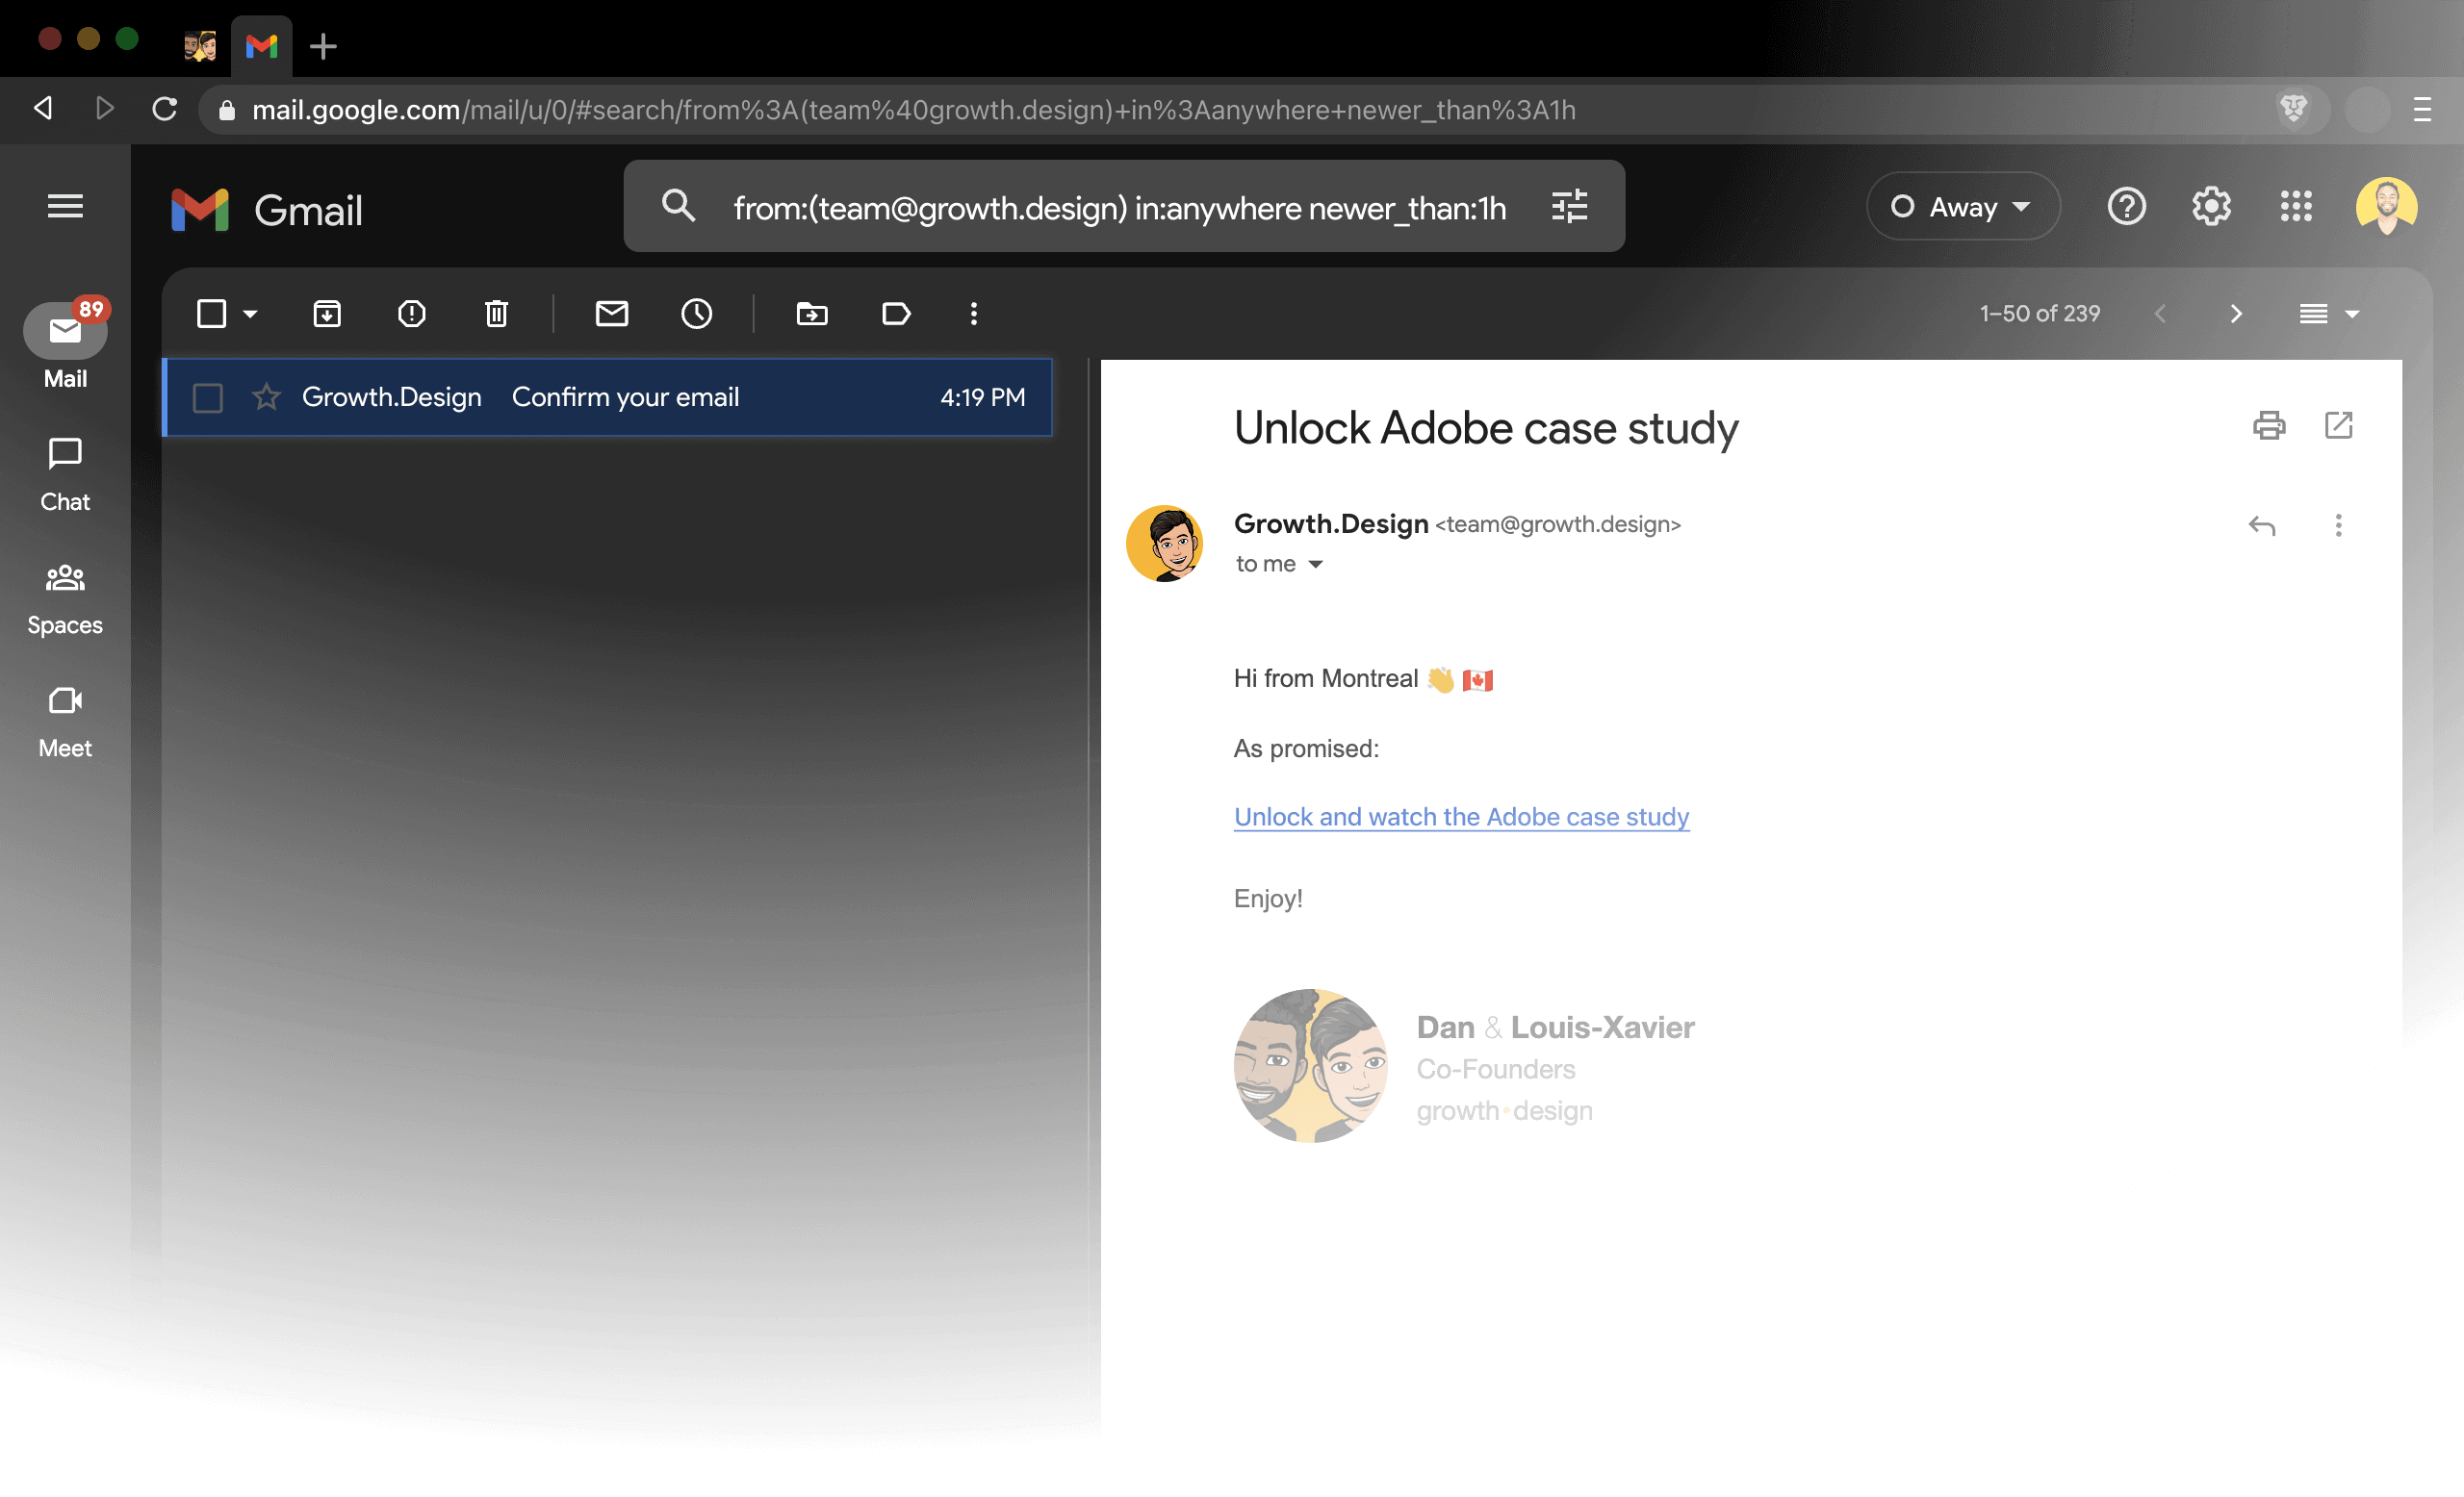Click the Gmail logo
This screenshot has height=1497, width=2464.
pos(267,210)
